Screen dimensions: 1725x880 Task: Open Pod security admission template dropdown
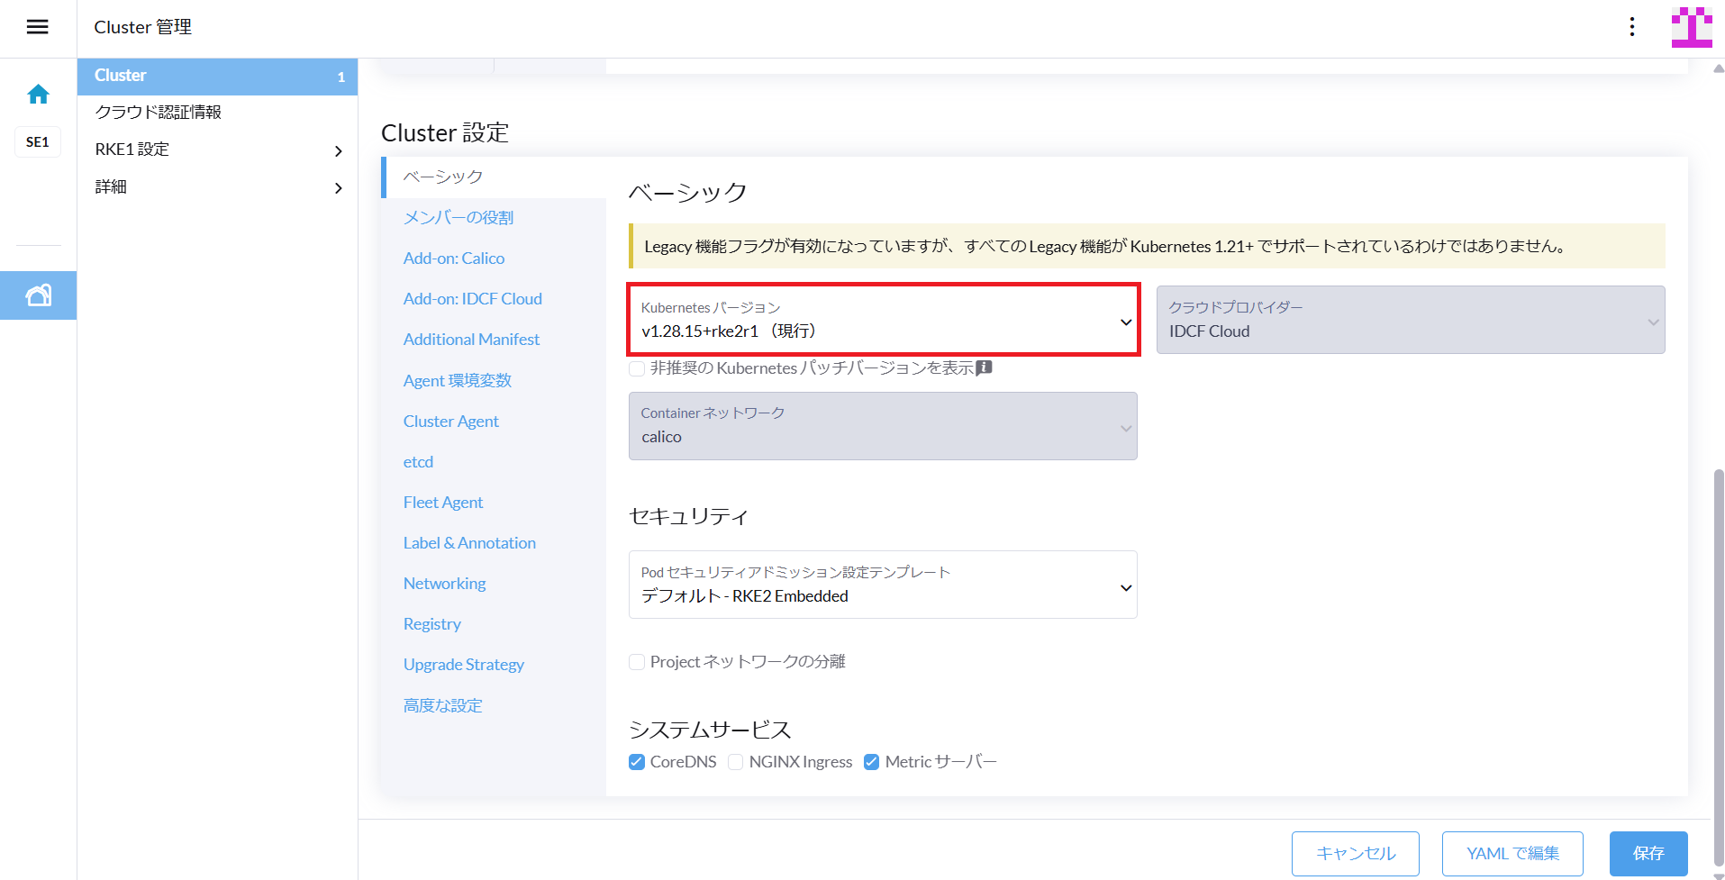tap(883, 585)
